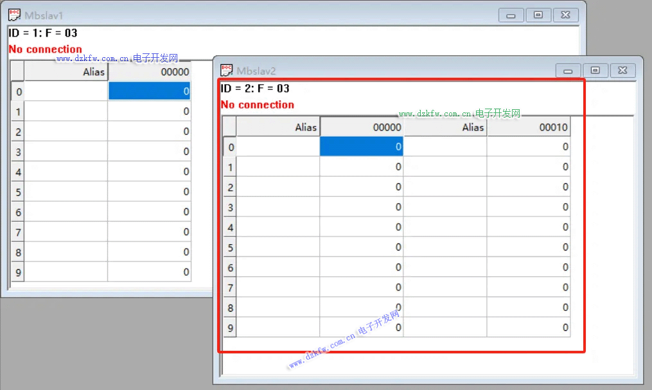Select 00010 column row 5 value in Mbslav2
The image size is (652, 390).
pyautogui.click(x=529, y=247)
